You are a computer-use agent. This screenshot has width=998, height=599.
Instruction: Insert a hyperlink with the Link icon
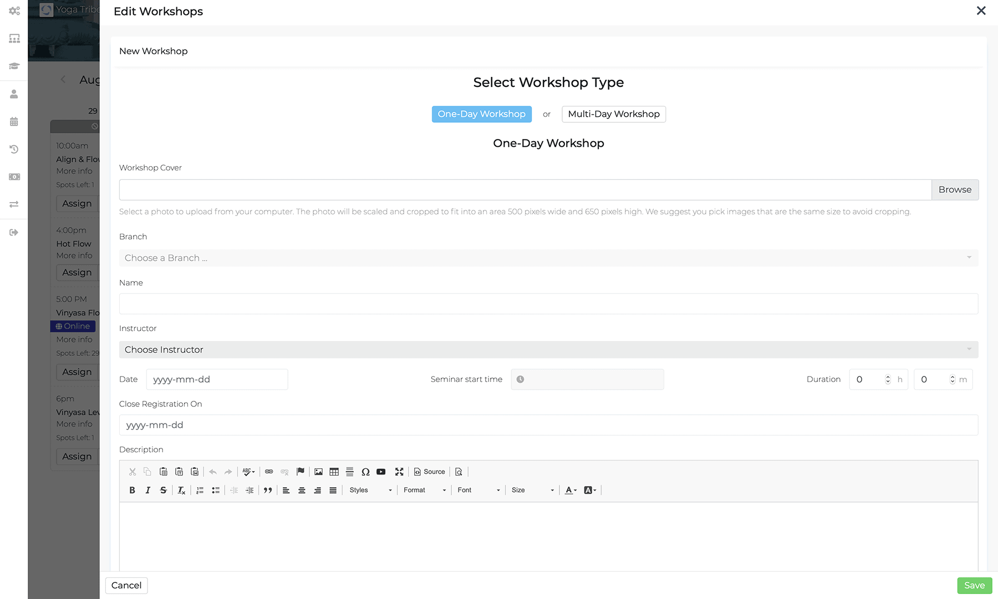[x=269, y=472]
